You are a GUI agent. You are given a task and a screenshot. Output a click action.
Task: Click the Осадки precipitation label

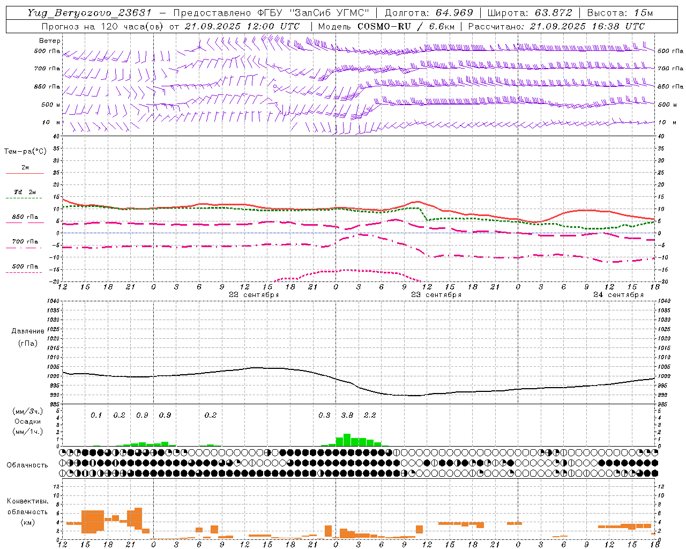[x=27, y=421]
